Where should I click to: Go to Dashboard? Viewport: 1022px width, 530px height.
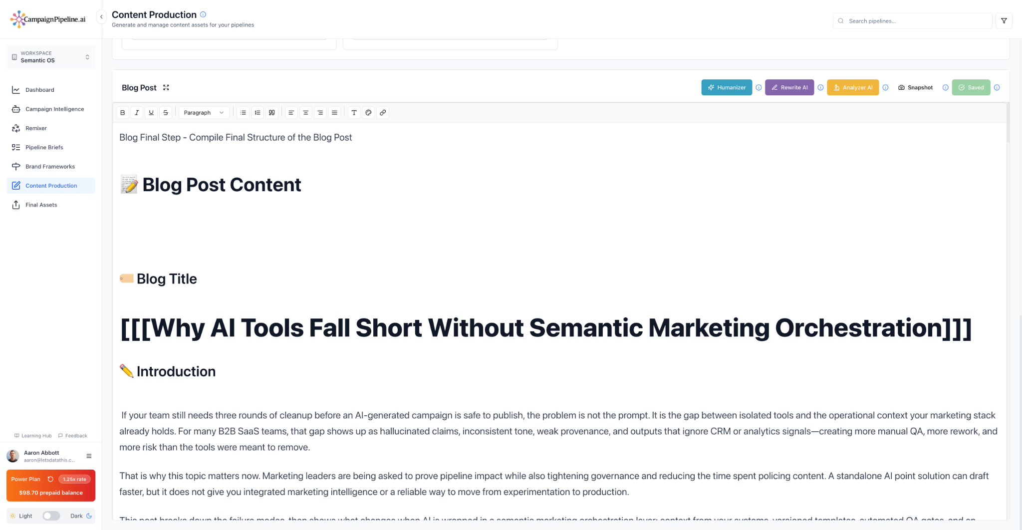click(51, 90)
